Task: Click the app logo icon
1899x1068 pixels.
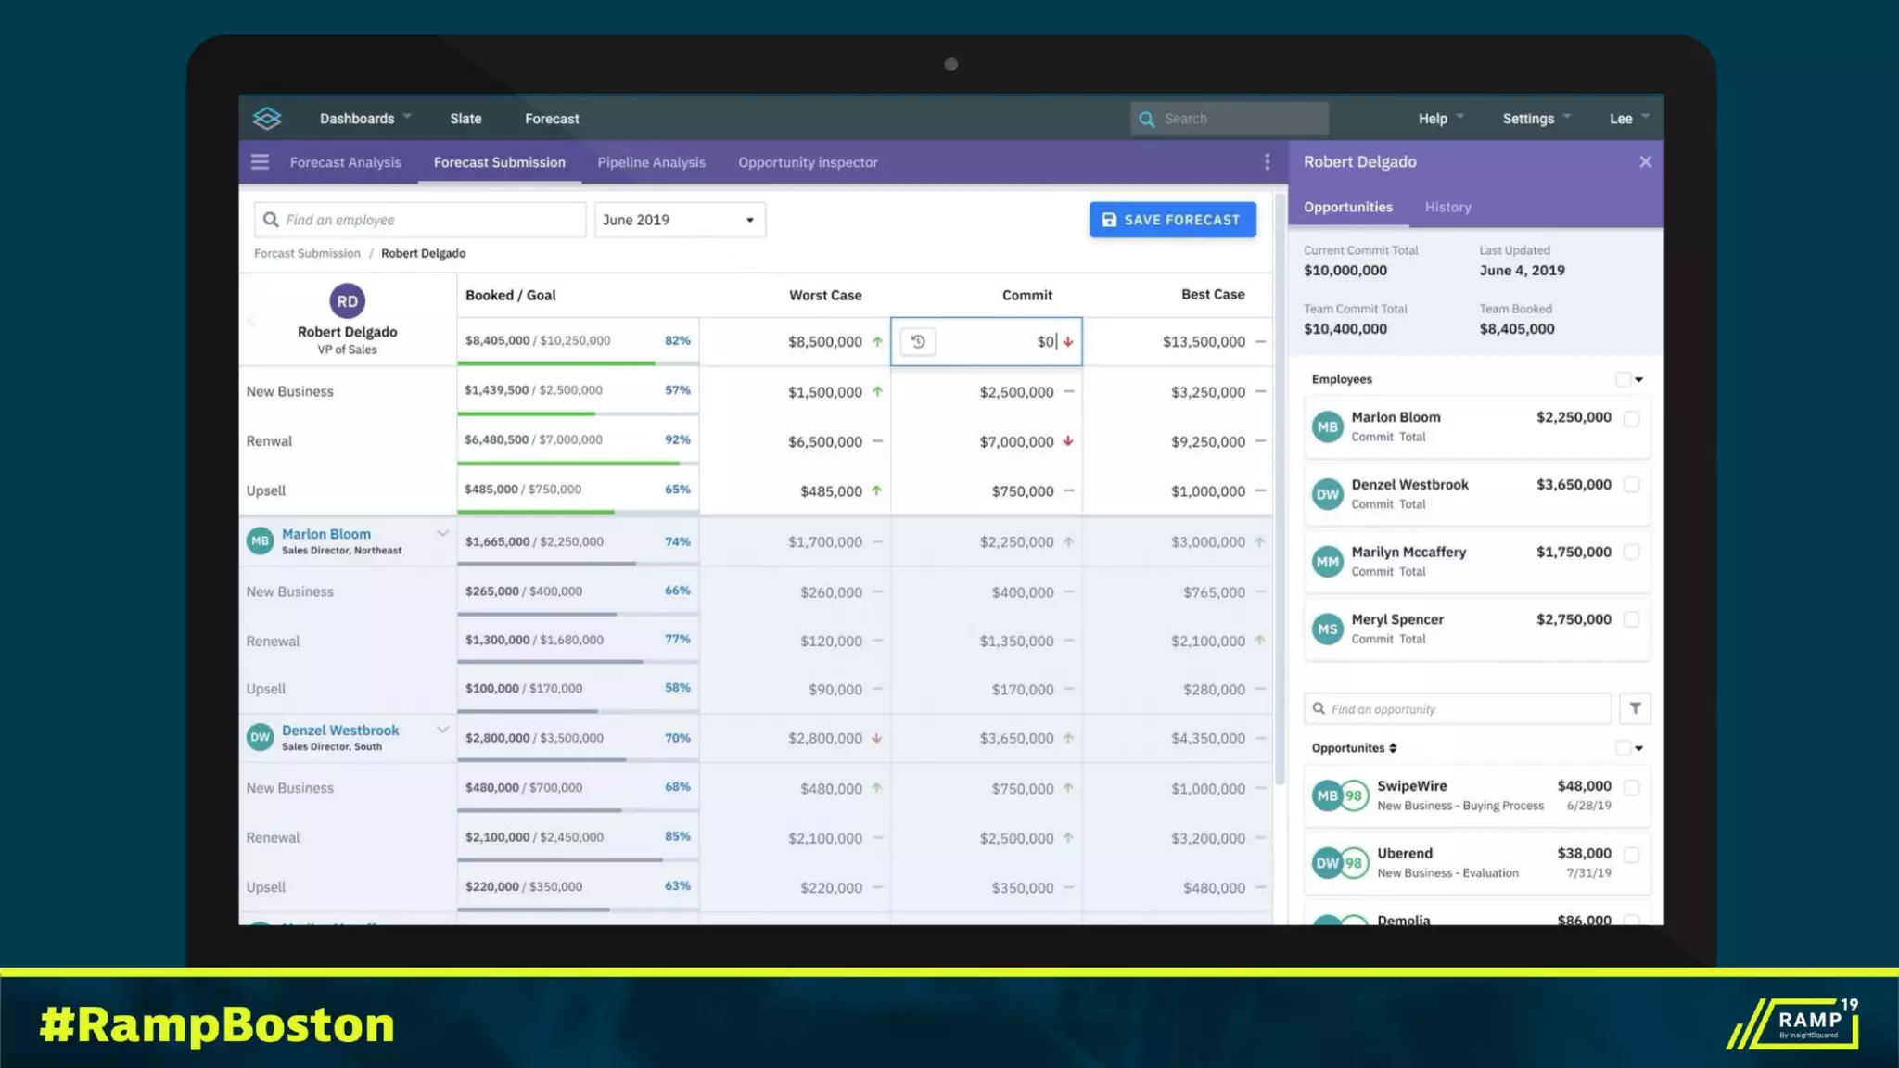Action: [x=267, y=119]
